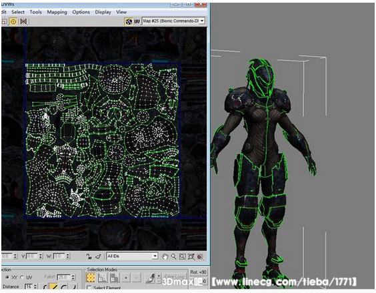The height and width of the screenshot is (293, 376).
Task: Select the Freeform Mode tool icon
Action: (13, 21)
